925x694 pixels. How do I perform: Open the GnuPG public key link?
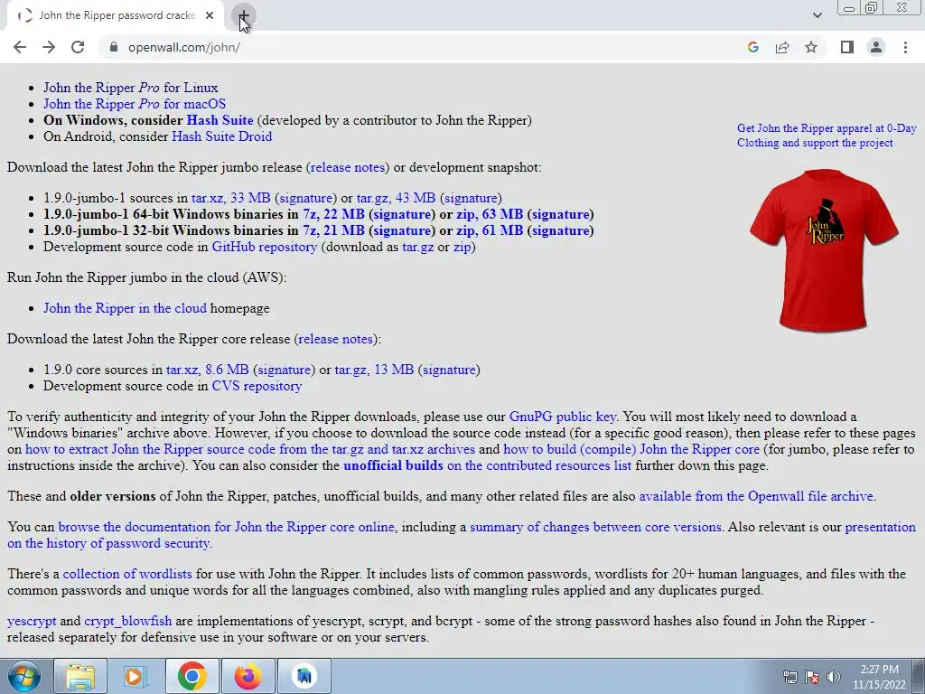562,417
